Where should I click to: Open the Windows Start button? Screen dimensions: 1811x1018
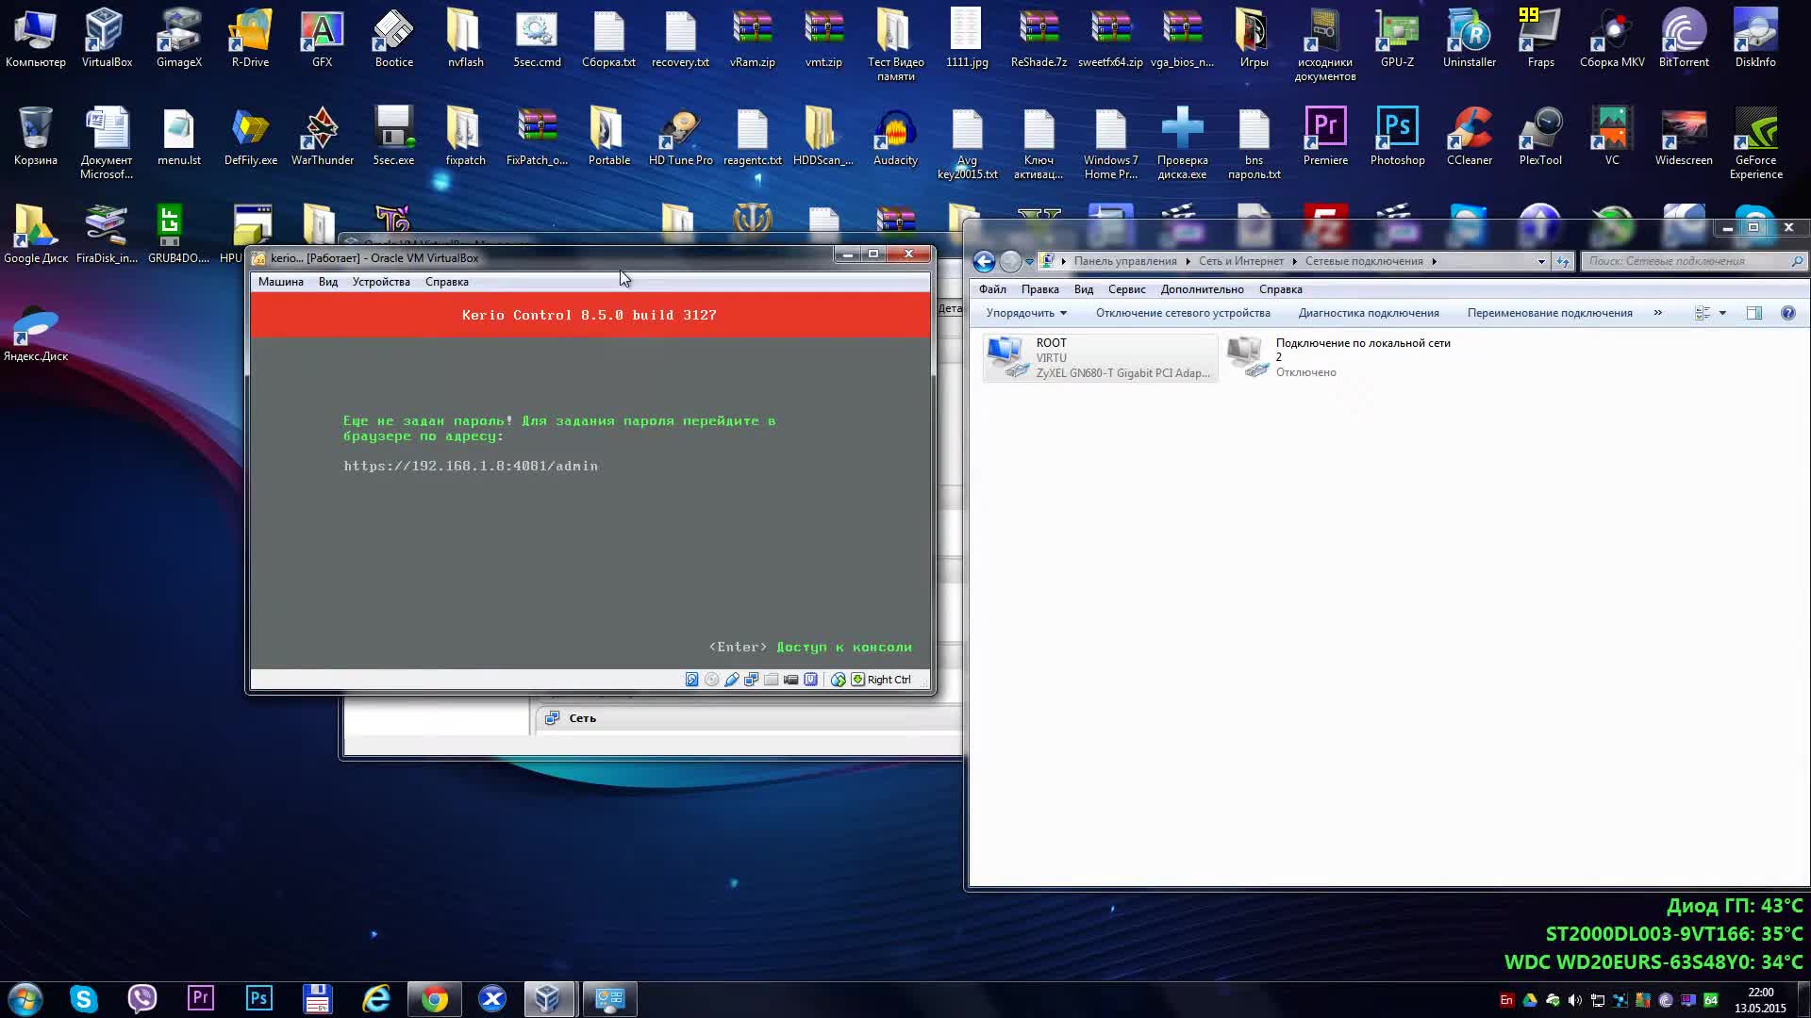coord(25,998)
